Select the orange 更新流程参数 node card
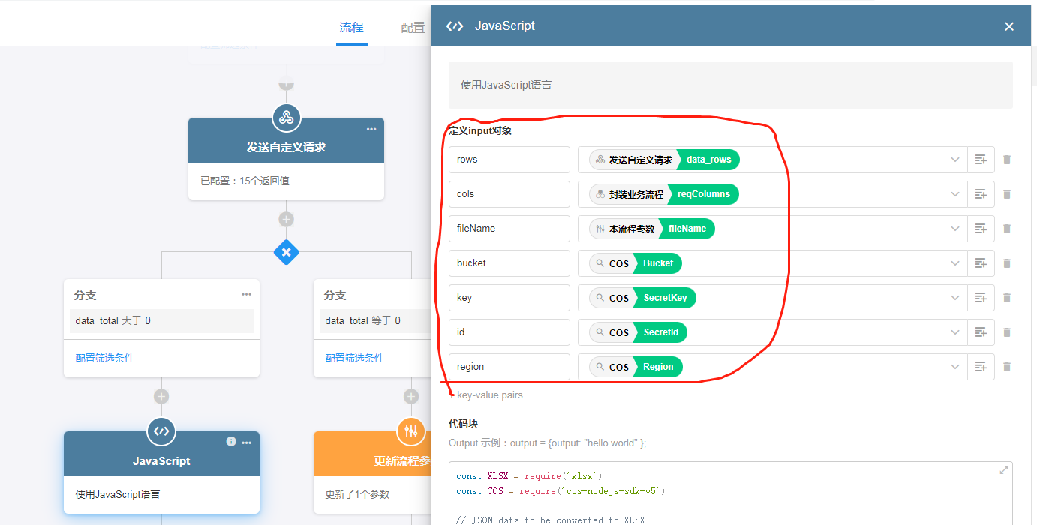Image resolution: width=1037 pixels, height=525 pixels. [372, 472]
